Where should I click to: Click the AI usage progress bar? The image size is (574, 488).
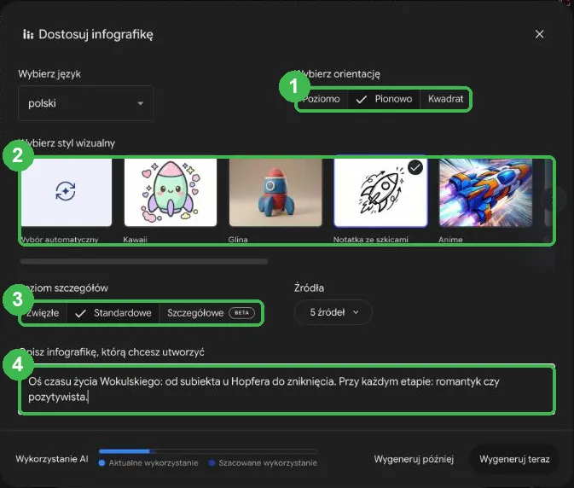coord(207,451)
